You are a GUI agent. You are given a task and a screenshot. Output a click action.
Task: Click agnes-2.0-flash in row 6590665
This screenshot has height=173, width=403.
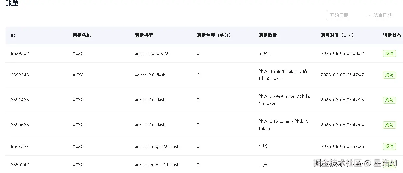pos(150,125)
